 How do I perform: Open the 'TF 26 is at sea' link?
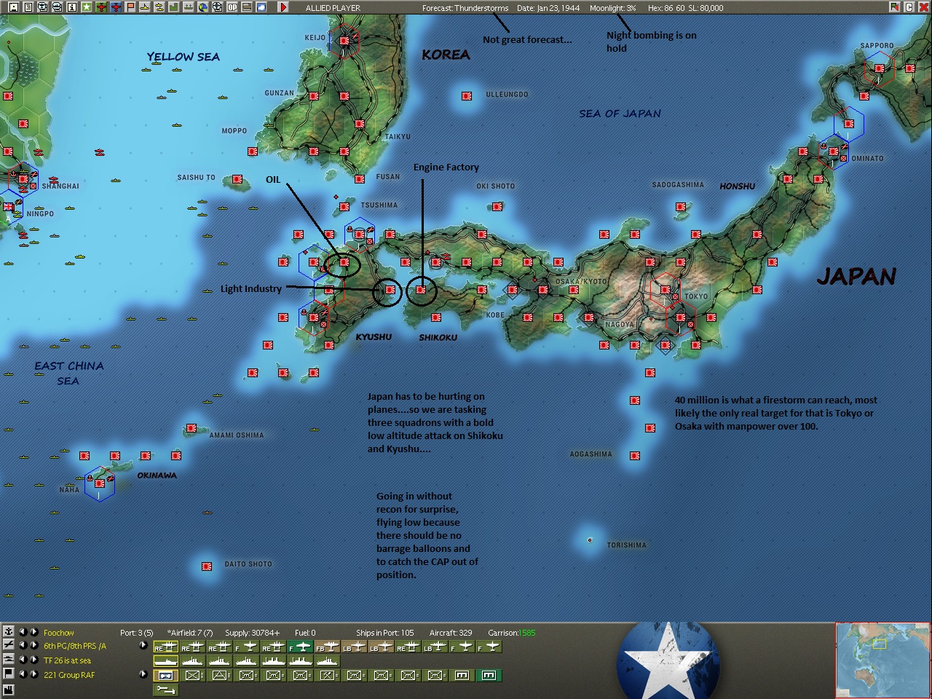(x=67, y=661)
